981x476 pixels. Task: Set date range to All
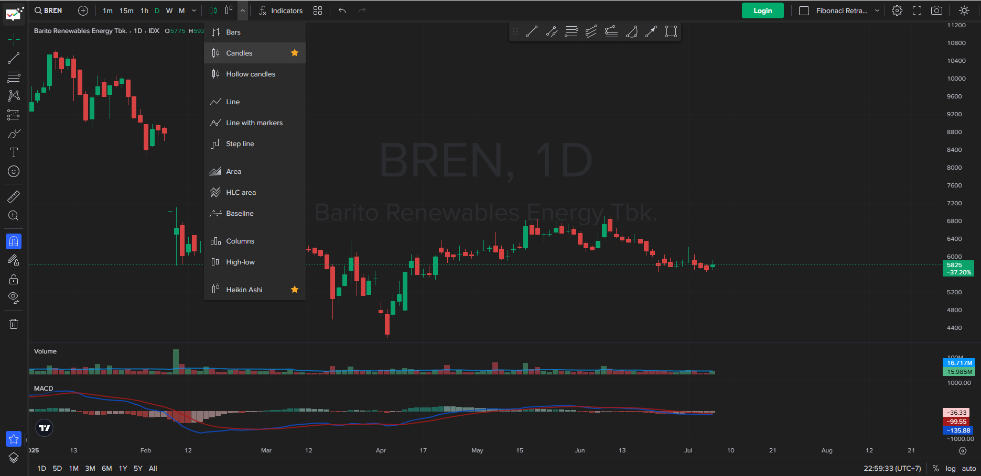coord(153,468)
